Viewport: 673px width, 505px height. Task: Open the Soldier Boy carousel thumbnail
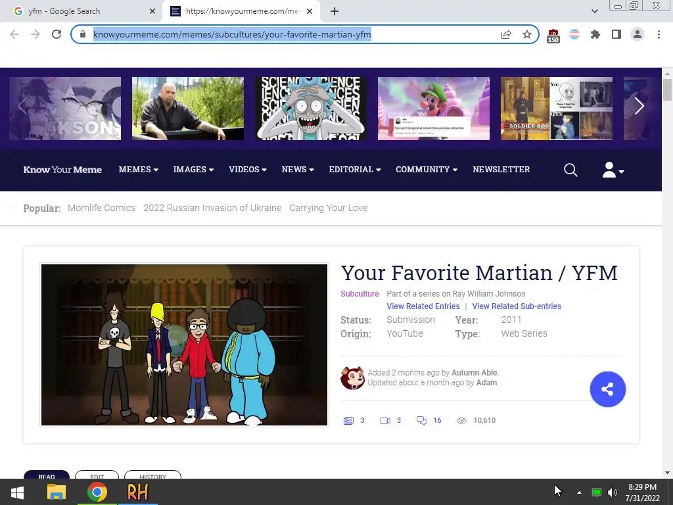[556, 108]
